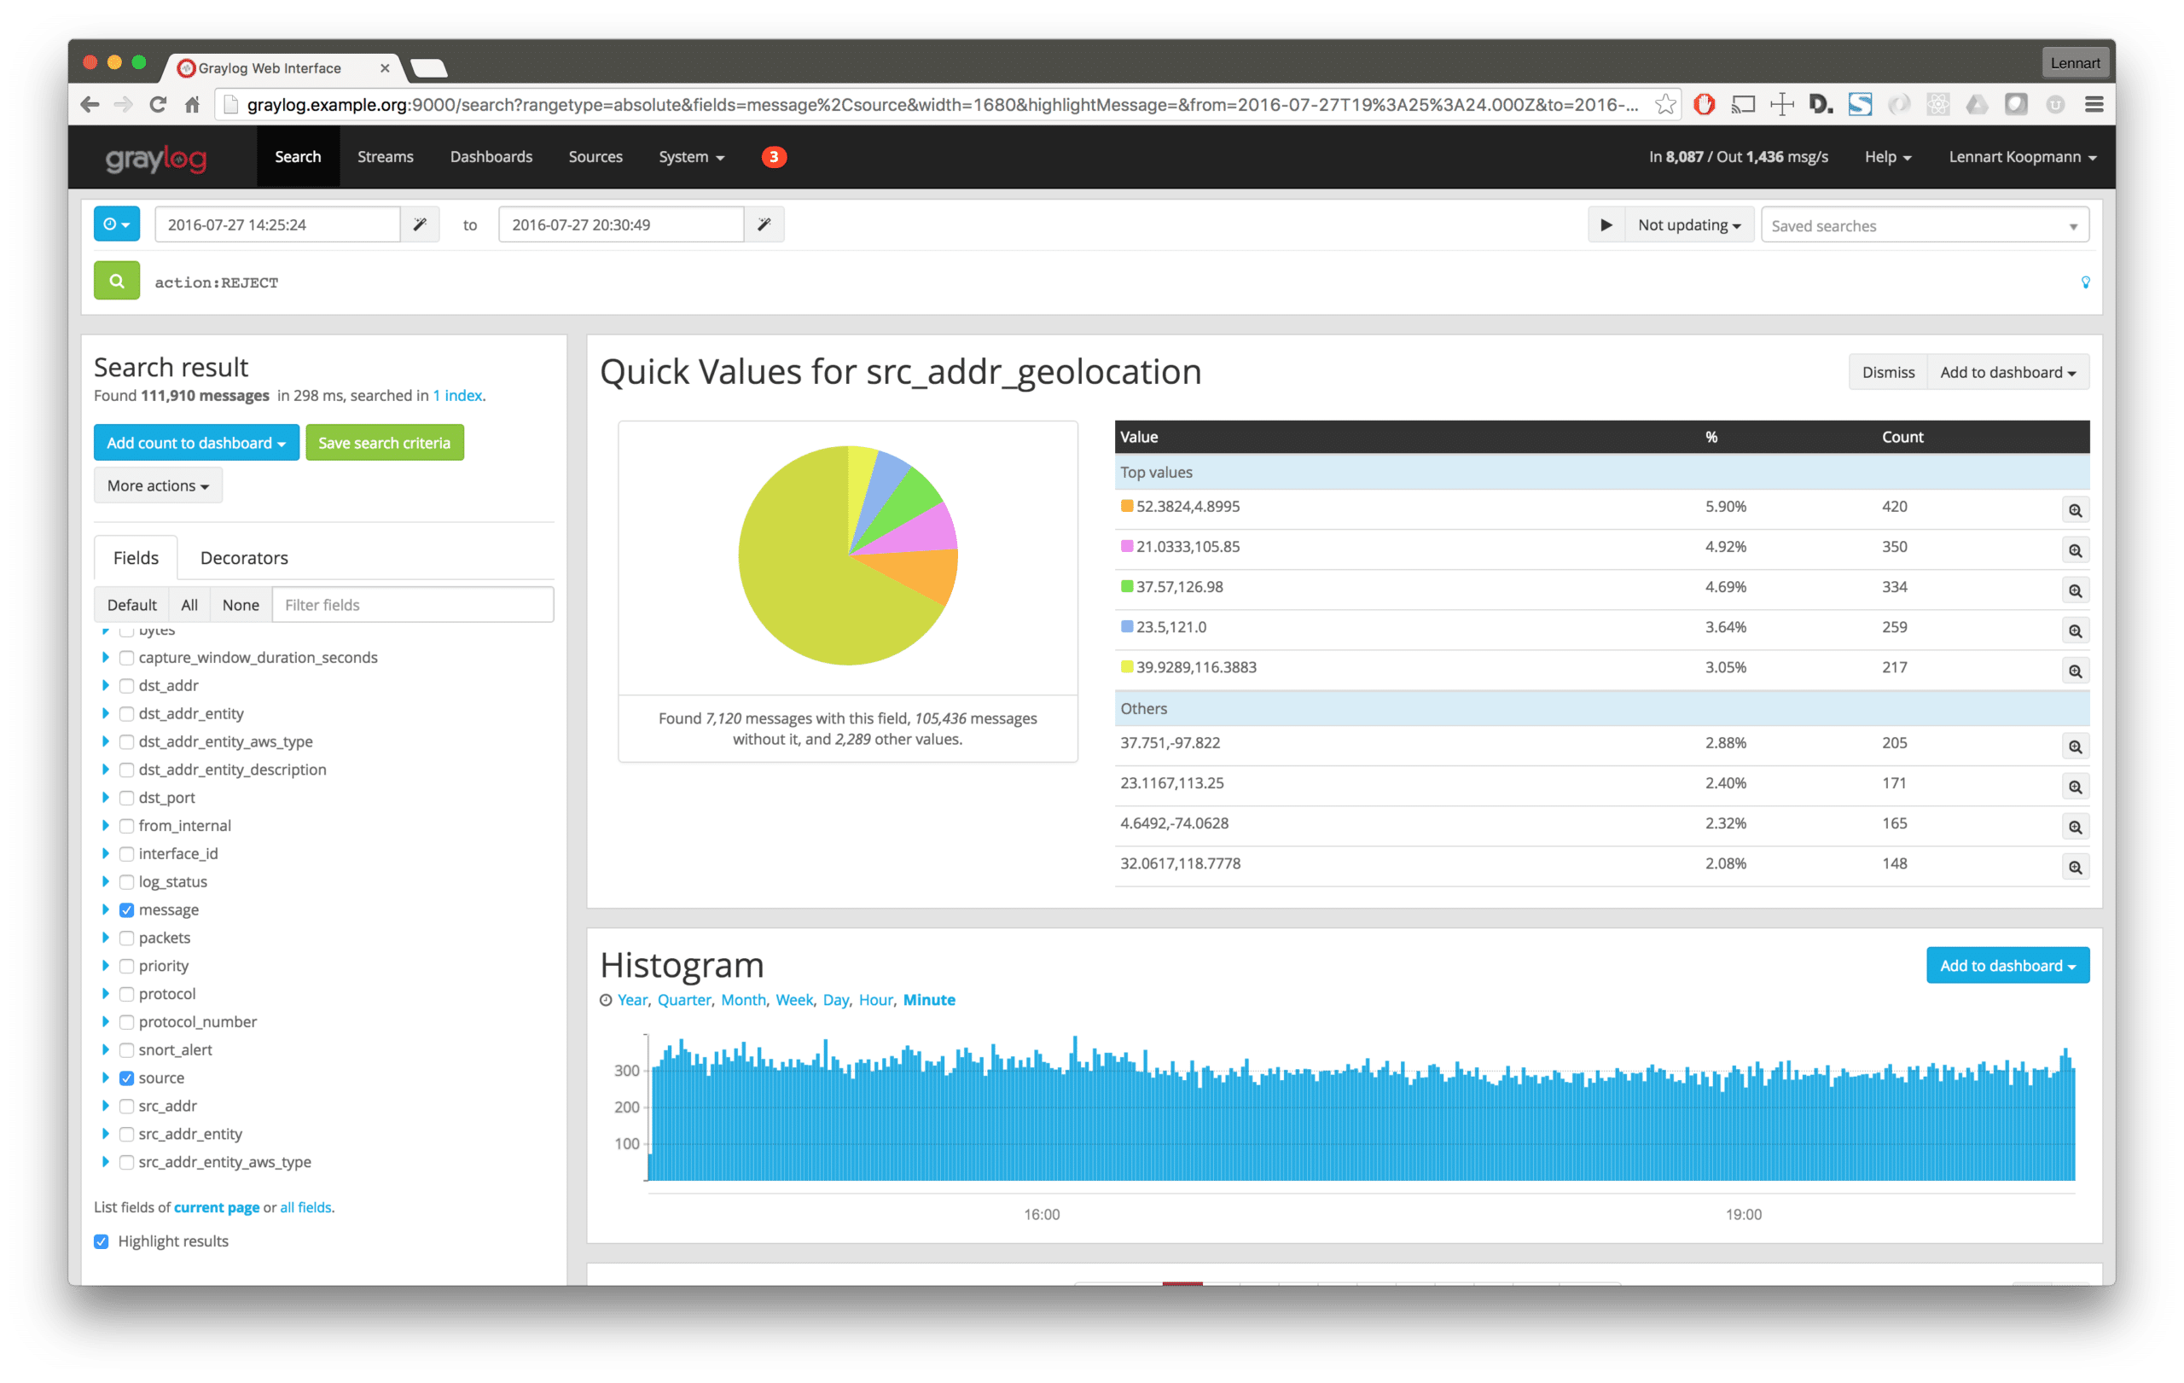Click magnifier for 4.6492,-74.0628 row
Screen dimensions: 2184x1383
[x=2074, y=826]
